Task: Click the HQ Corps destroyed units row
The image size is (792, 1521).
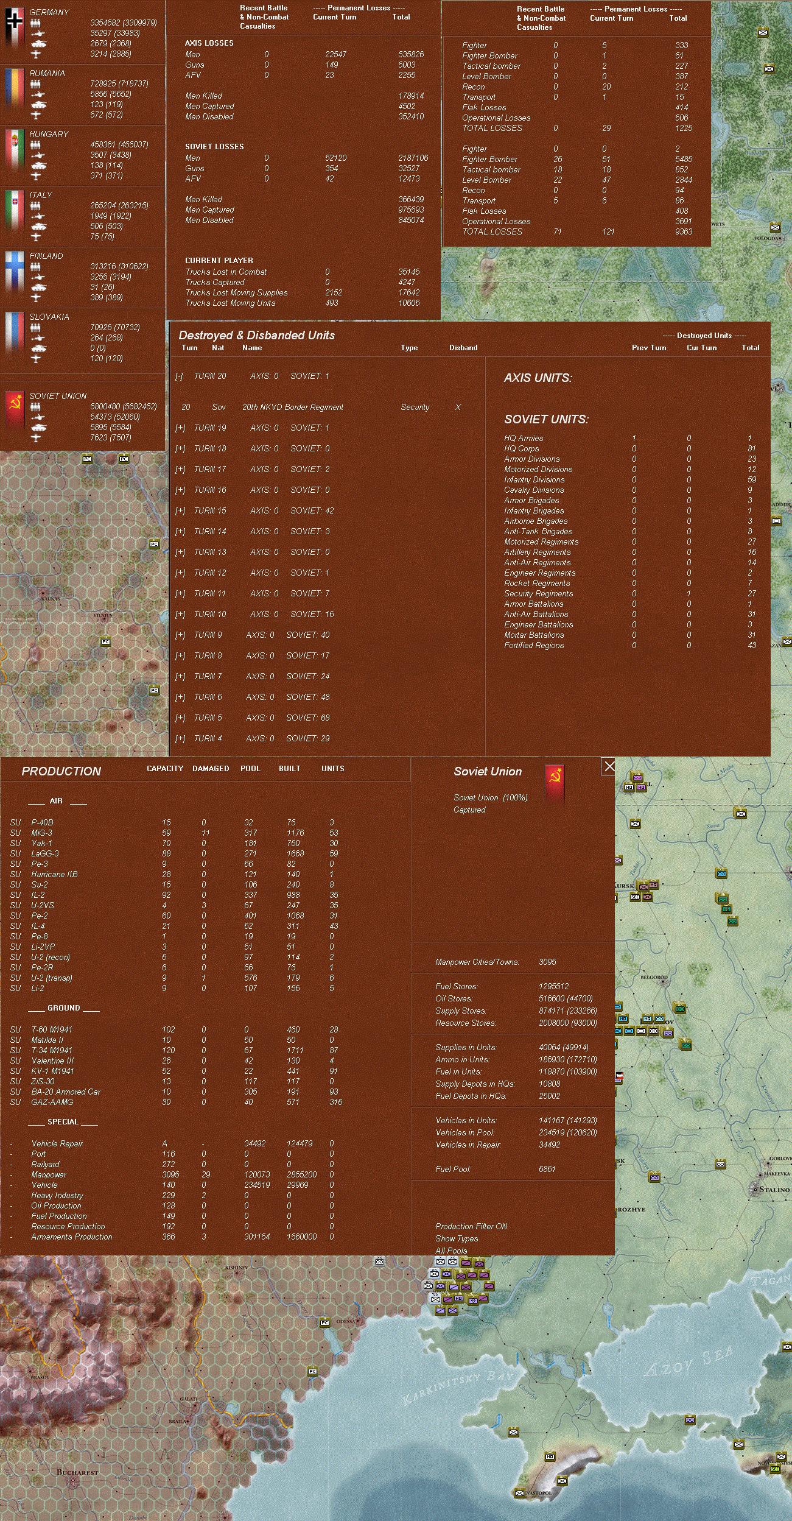Action: tap(631, 448)
